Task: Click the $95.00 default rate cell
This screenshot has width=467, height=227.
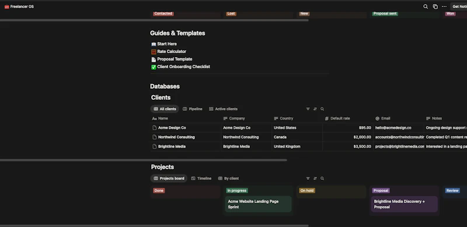Action: [347, 128]
